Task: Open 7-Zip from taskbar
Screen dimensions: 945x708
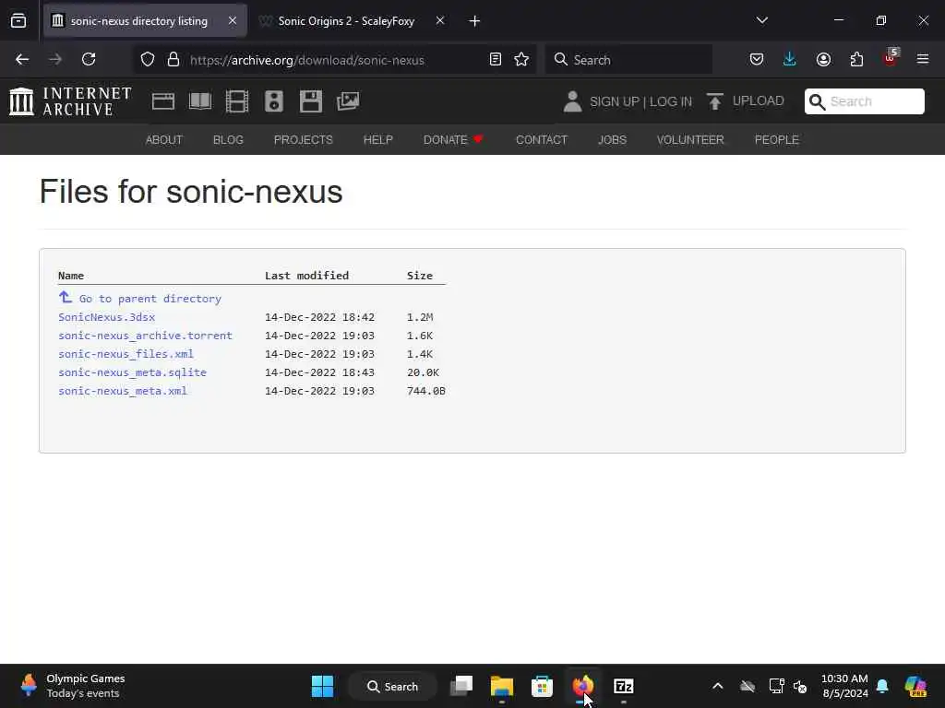Action: pos(623,686)
